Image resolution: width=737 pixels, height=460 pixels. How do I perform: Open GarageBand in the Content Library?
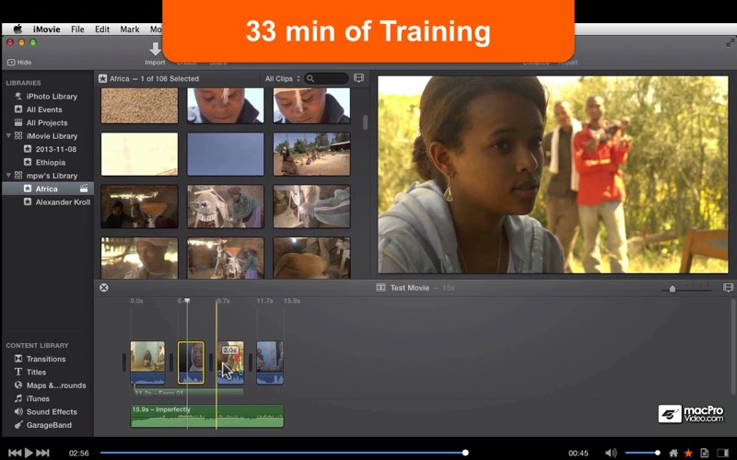(x=47, y=425)
